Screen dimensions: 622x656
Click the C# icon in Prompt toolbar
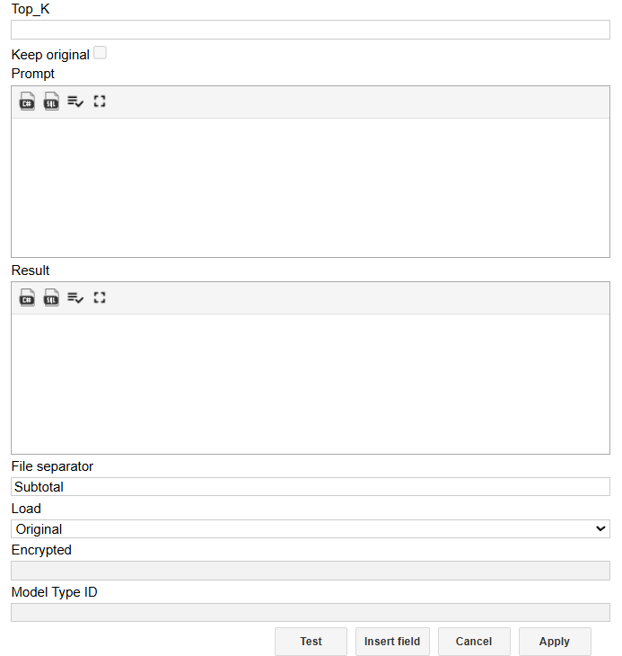(27, 102)
